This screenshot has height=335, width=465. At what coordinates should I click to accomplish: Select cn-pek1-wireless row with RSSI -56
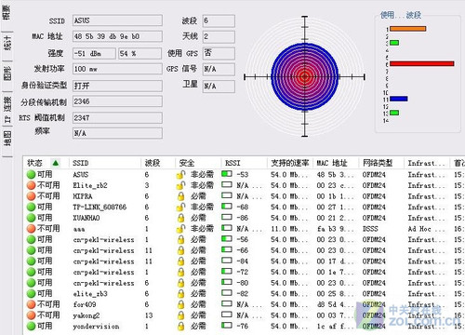tap(244, 239)
